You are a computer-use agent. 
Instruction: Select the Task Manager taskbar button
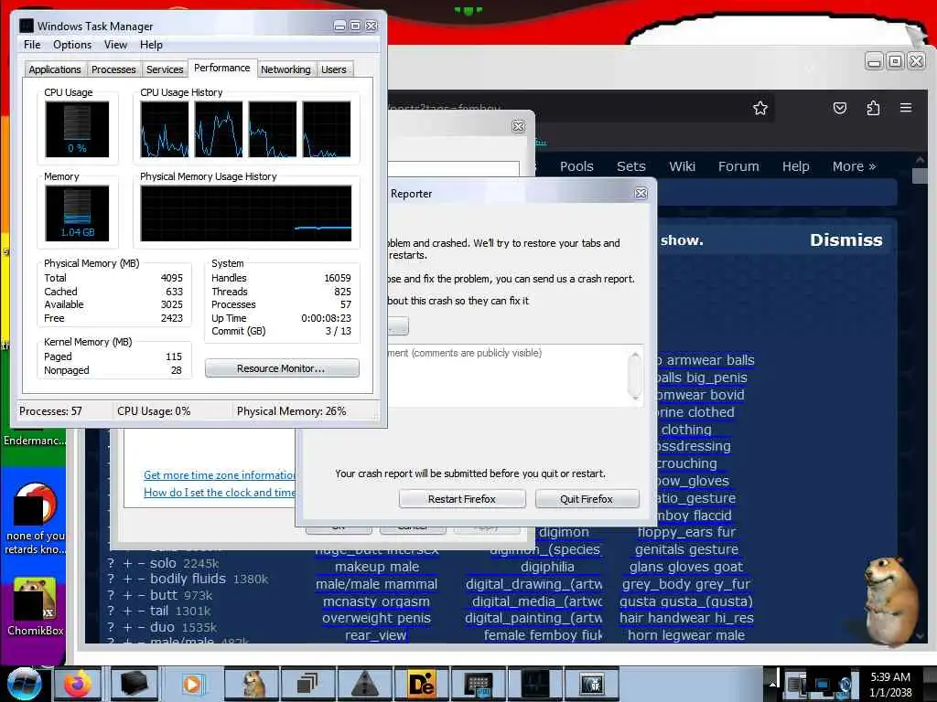pos(534,684)
